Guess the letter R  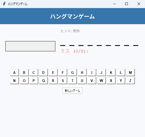point(53,81)
